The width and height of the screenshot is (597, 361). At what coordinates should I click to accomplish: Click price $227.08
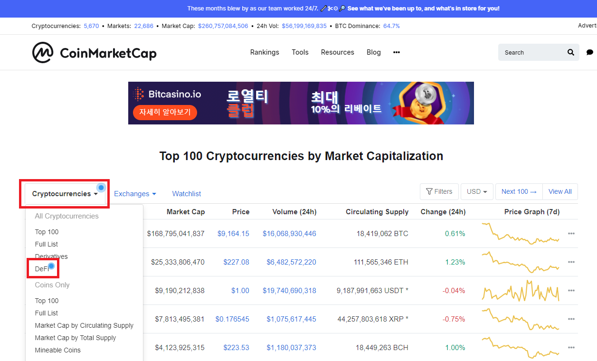tap(237, 262)
